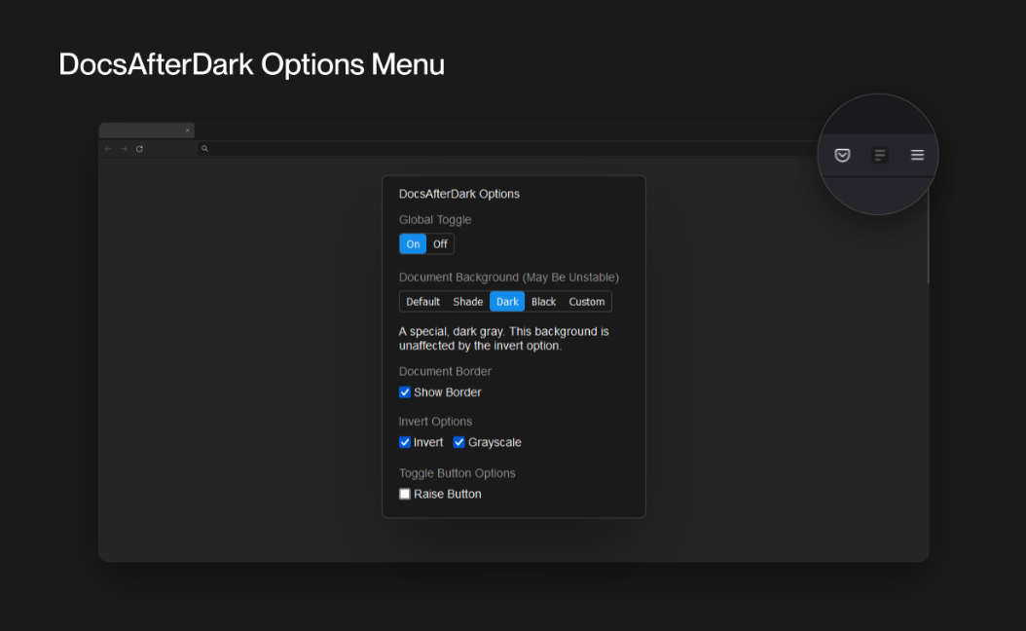Click the 'DocsAfterDark Options Menu' title
Image resolution: width=1026 pixels, height=631 pixels.
(252, 65)
